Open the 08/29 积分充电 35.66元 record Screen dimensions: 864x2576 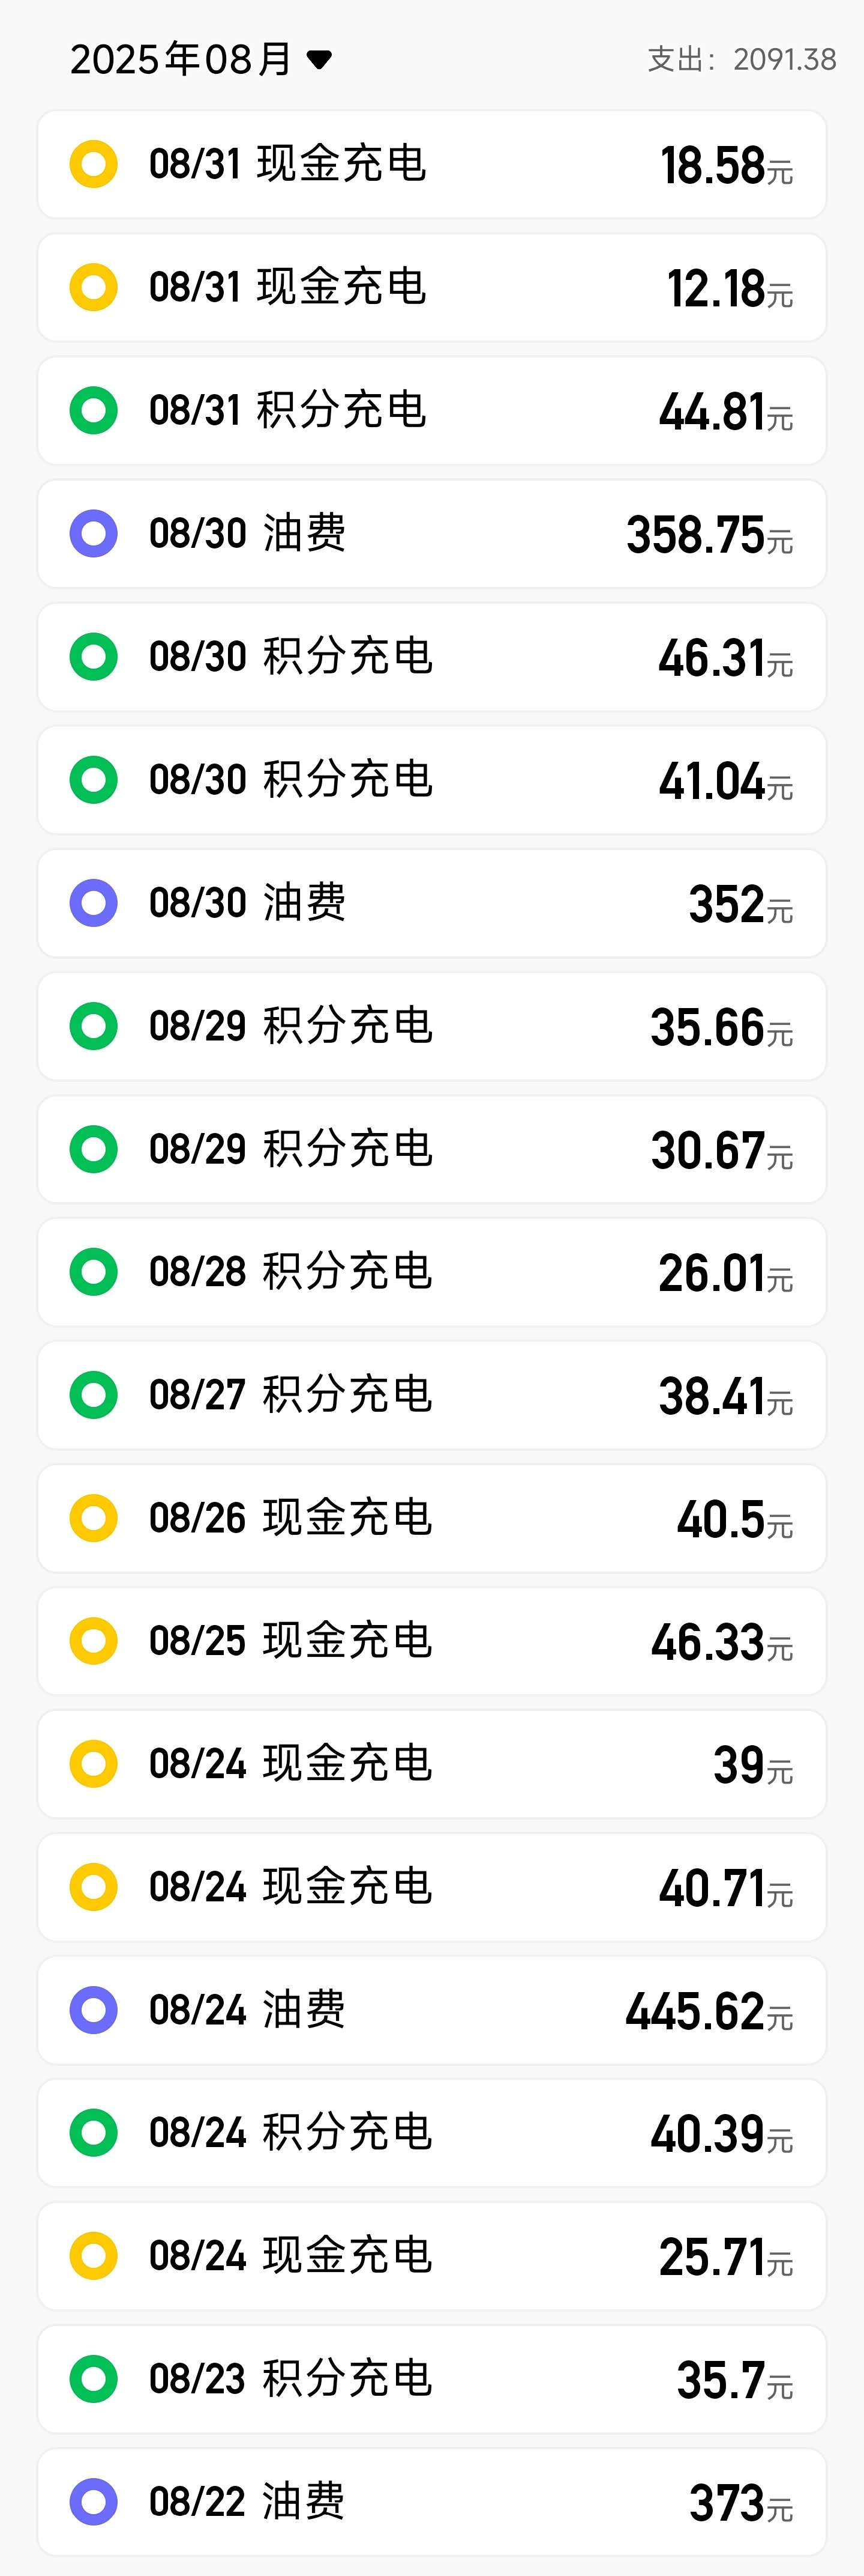(431, 1026)
